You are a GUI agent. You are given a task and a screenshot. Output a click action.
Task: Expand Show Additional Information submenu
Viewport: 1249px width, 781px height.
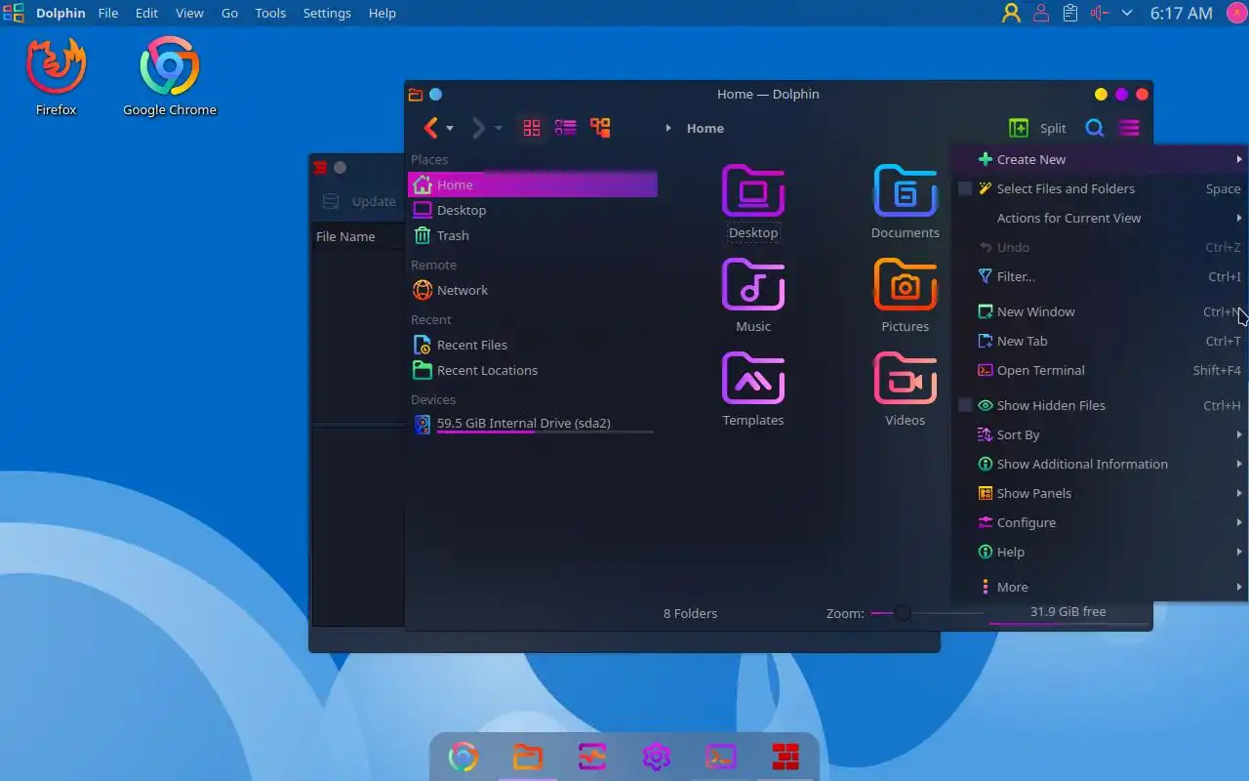(x=1100, y=464)
